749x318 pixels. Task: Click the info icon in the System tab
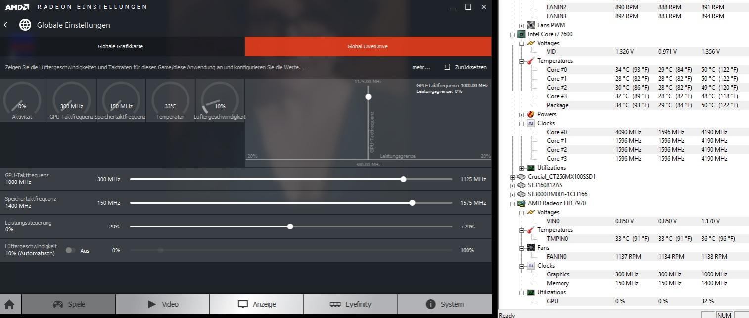[430, 304]
